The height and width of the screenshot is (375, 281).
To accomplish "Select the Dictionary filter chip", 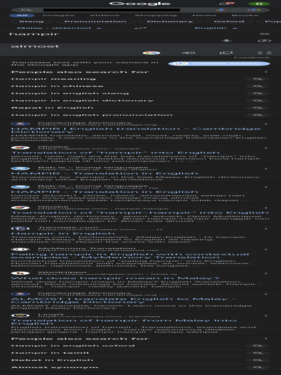I will pos(170,22).
